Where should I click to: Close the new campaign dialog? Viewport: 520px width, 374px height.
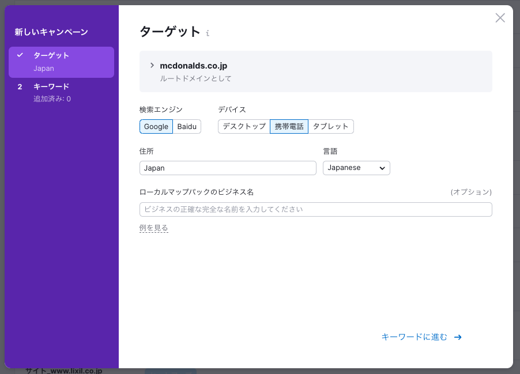[x=500, y=18]
